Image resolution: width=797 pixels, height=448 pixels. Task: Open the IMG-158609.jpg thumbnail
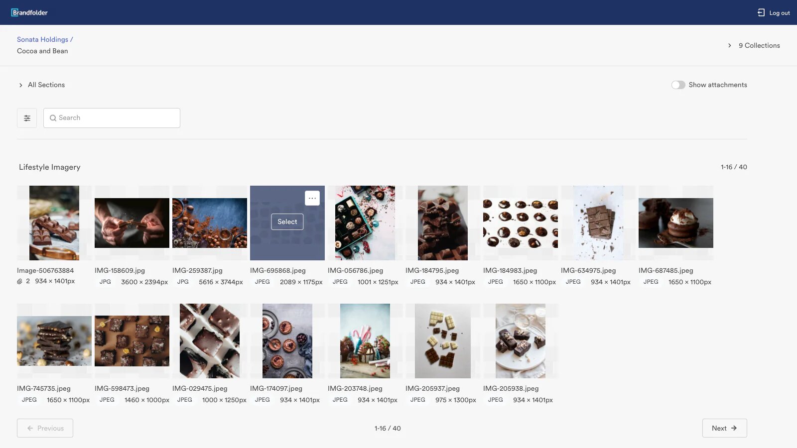[132, 223]
